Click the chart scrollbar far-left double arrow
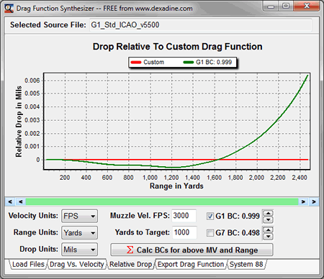Image resolution: width=324 pixels, height=279 pixels. click(10, 202)
